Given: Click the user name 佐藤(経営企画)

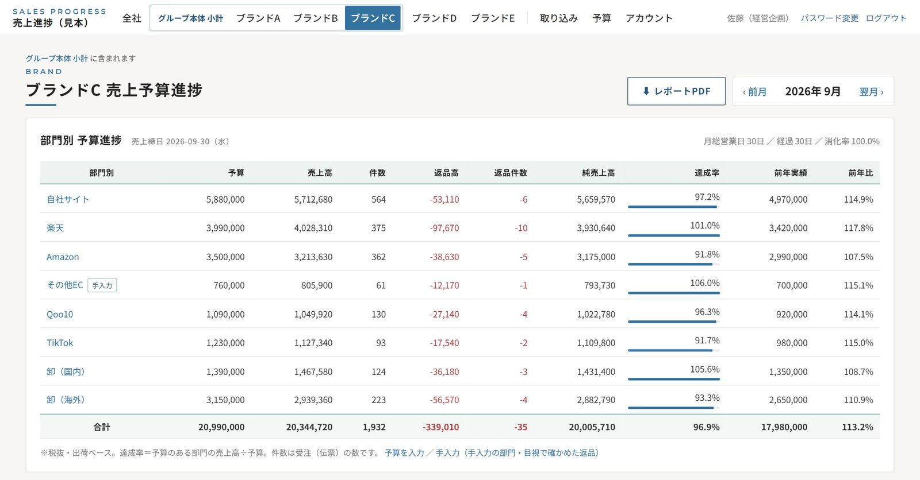Looking at the screenshot, I should [x=758, y=18].
